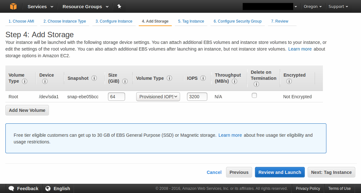Switch to the 6. Configure Security Group tab

[x=237, y=21]
